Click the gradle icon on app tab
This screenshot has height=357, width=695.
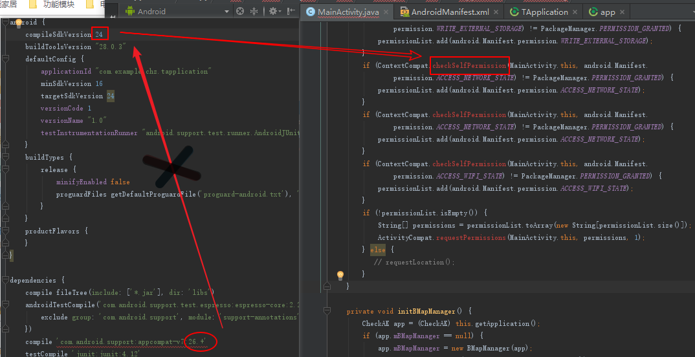[x=593, y=12]
